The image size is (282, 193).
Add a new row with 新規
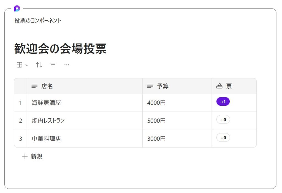(32, 157)
